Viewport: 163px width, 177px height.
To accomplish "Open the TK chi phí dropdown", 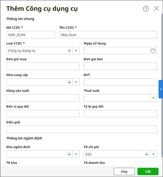I will click(x=153, y=154).
